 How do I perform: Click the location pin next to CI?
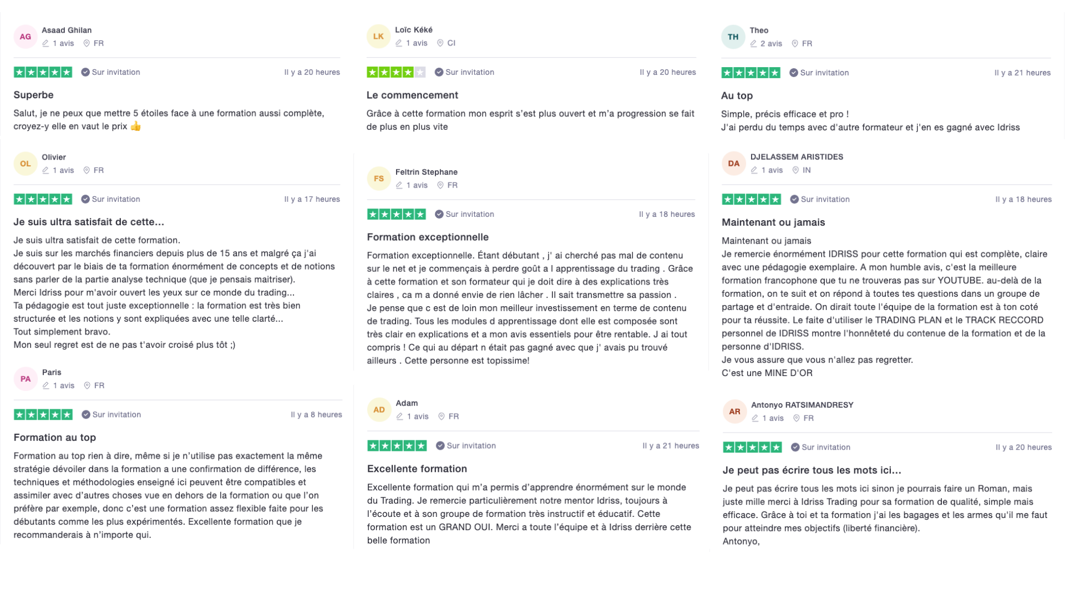[440, 43]
